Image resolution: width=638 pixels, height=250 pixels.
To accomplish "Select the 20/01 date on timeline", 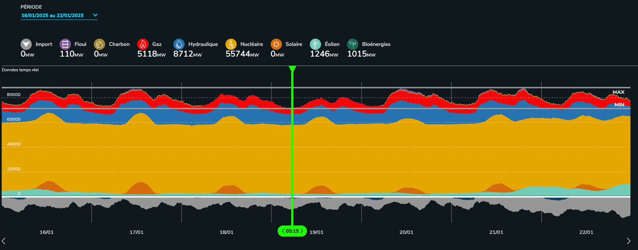I will [x=406, y=232].
